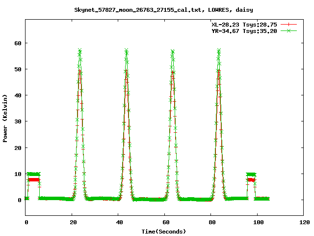Select the XL-28.23 Tsys:28.75 legend entry
314x236 pixels.
point(244,25)
